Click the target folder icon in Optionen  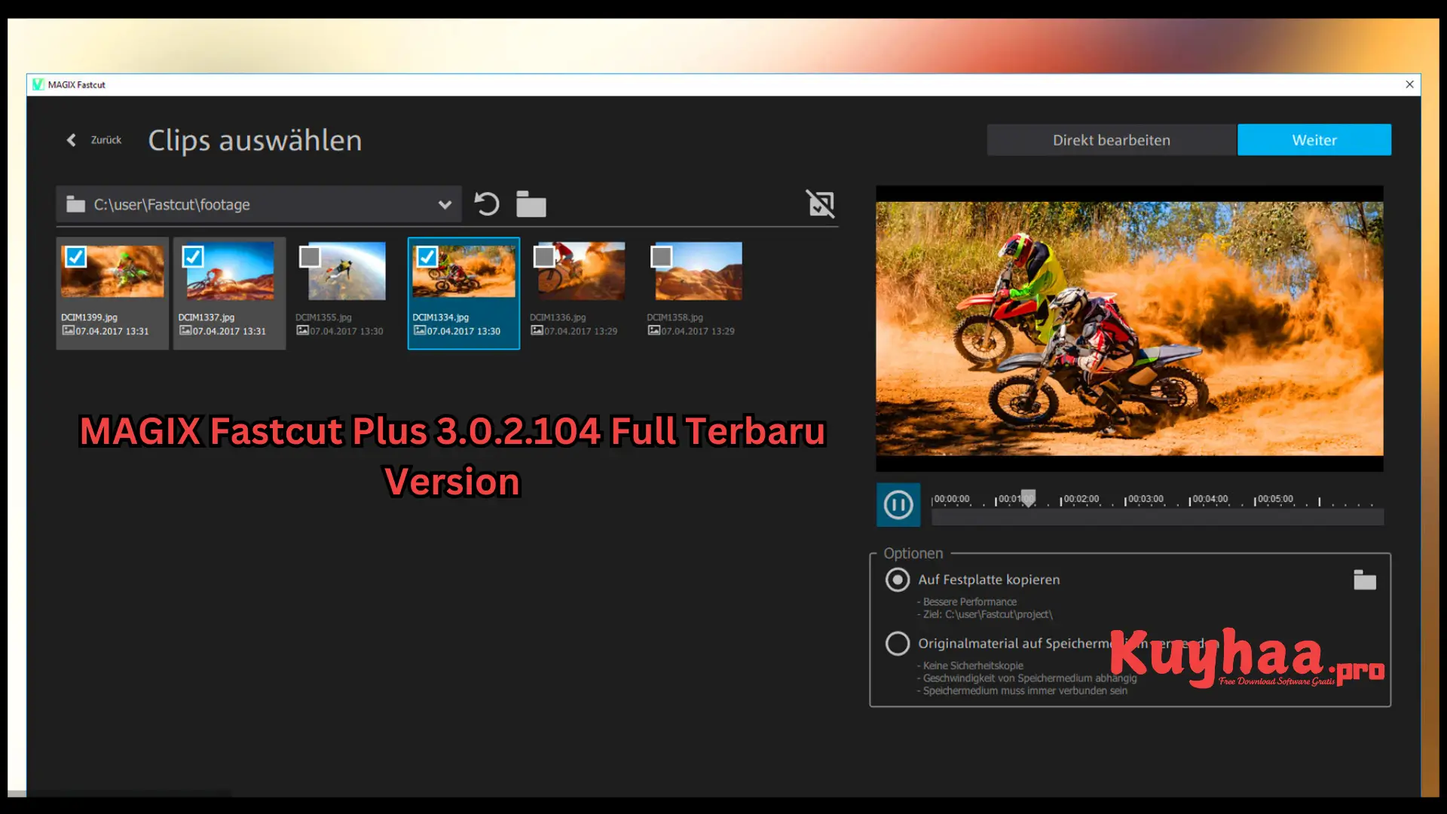[1365, 580]
